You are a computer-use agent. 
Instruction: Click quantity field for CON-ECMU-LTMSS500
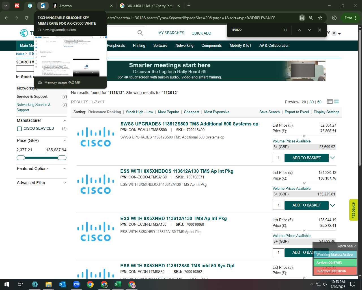279,158
